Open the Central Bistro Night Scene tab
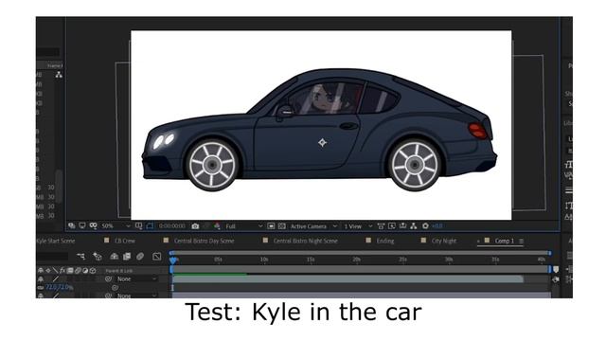Screen dimensions: 606x341 [305, 241]
